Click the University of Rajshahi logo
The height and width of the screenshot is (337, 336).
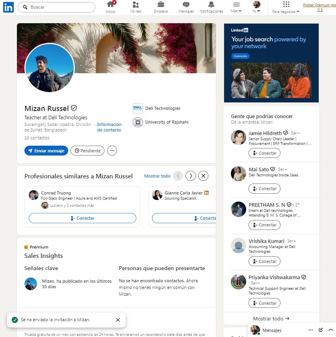click(138, 122)
